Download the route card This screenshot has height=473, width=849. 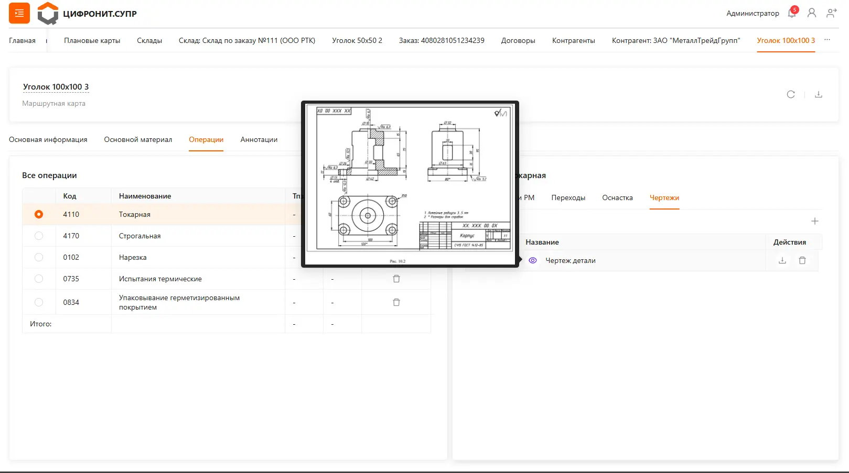[x=819, y=94]
